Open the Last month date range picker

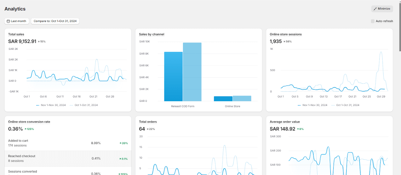tap(17, 21)
